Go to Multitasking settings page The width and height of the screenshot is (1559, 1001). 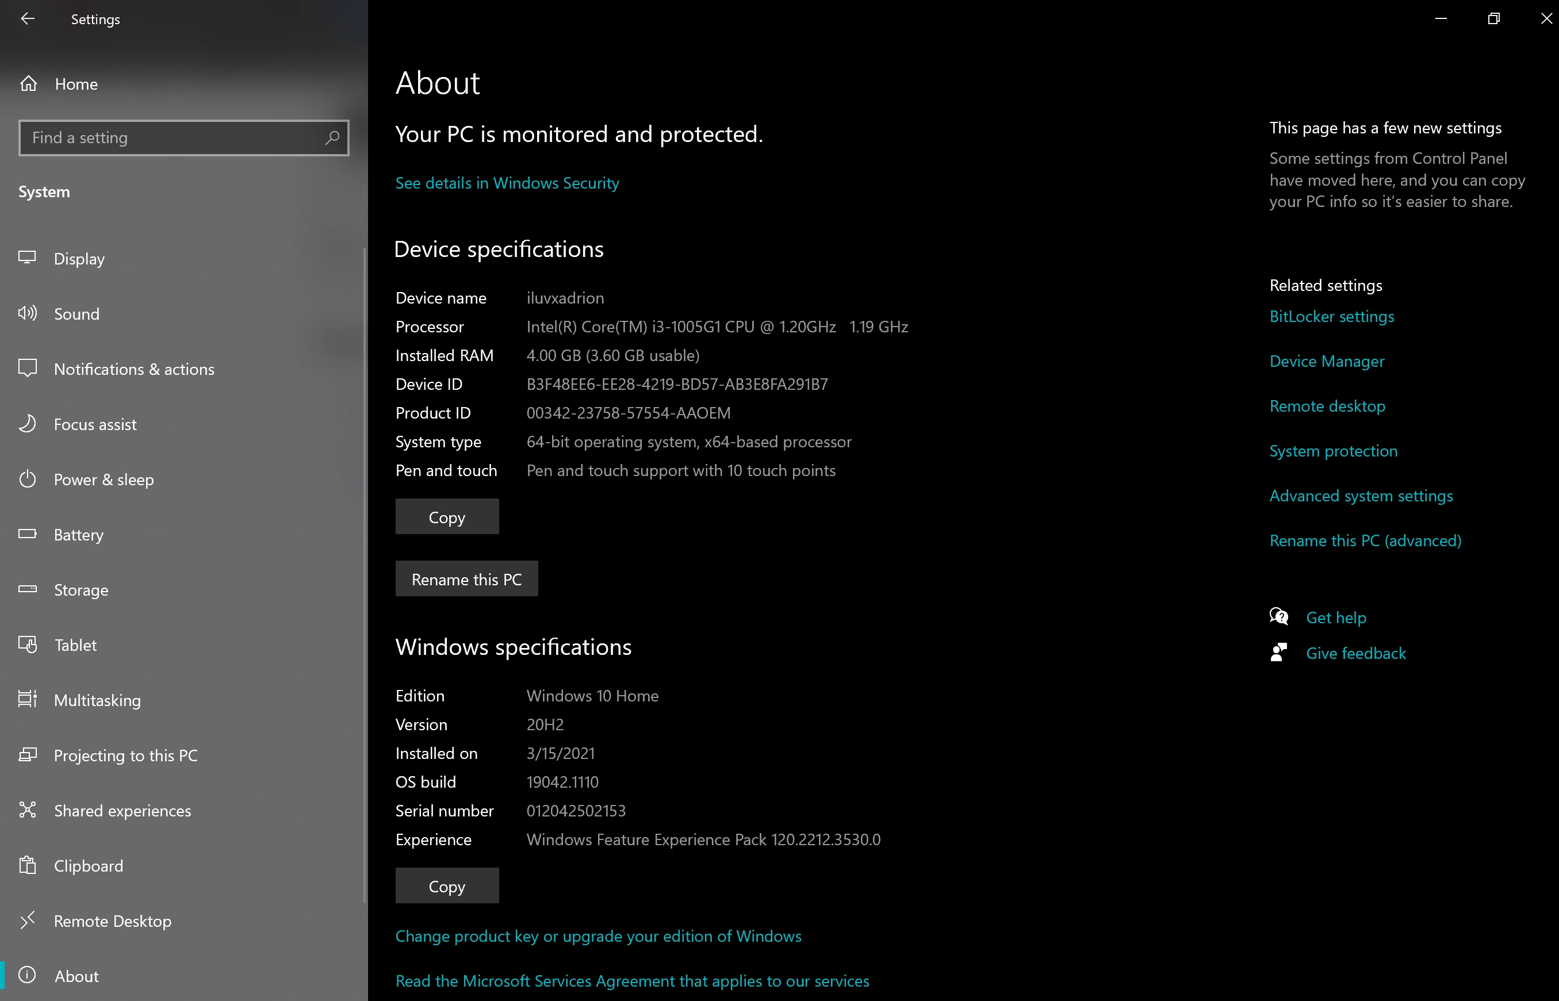click(x=98, y=700)
